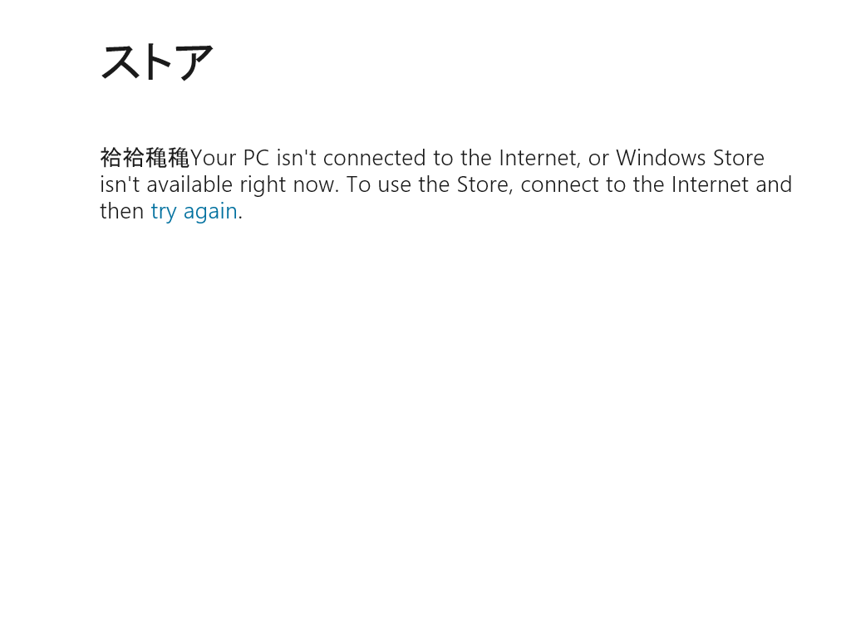Screen dimensions: 851x638
Task: Click the word 'connect' on second line
Action: (x=560, y=184)
